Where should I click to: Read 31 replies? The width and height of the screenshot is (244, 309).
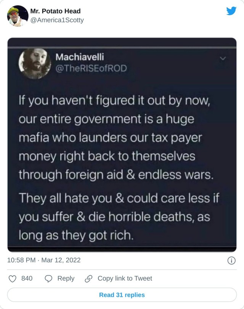point(122,295)
